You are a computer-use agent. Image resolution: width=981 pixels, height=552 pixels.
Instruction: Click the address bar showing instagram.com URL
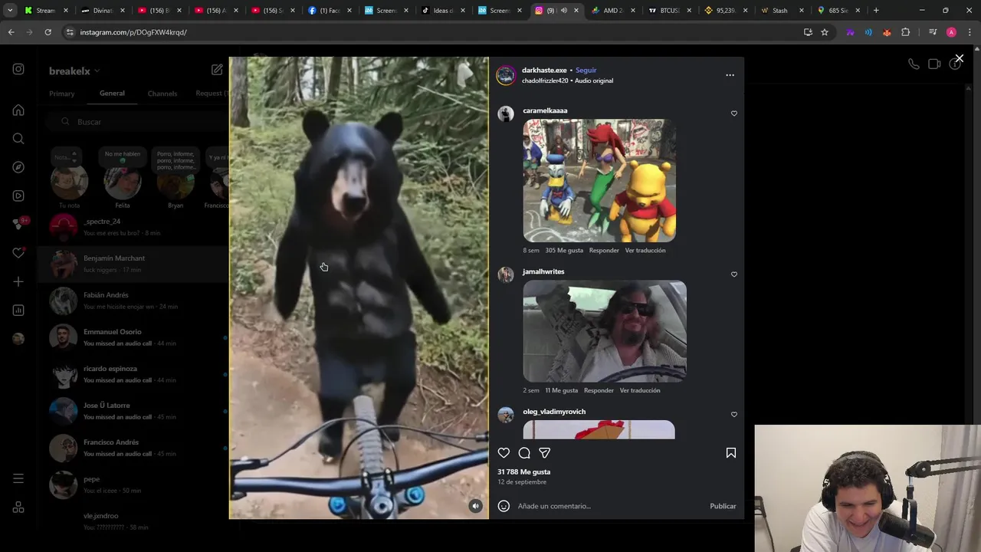tap(429, 32)
